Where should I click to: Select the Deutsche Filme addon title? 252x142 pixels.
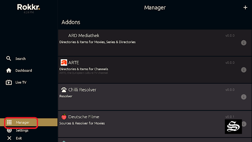[83, 117]
